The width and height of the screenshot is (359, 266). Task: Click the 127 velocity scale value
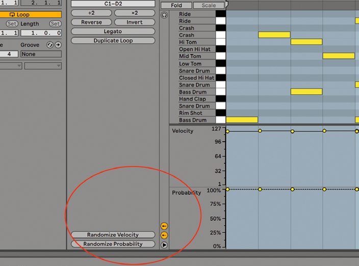click(216, 129)
